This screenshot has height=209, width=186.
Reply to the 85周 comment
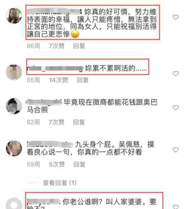coord(83,80)
